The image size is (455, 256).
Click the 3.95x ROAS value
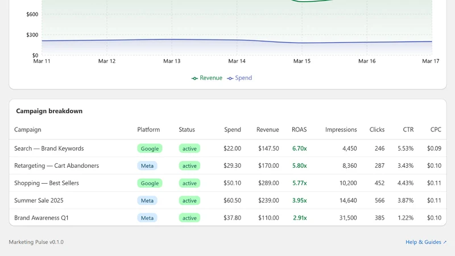point(300,201)
